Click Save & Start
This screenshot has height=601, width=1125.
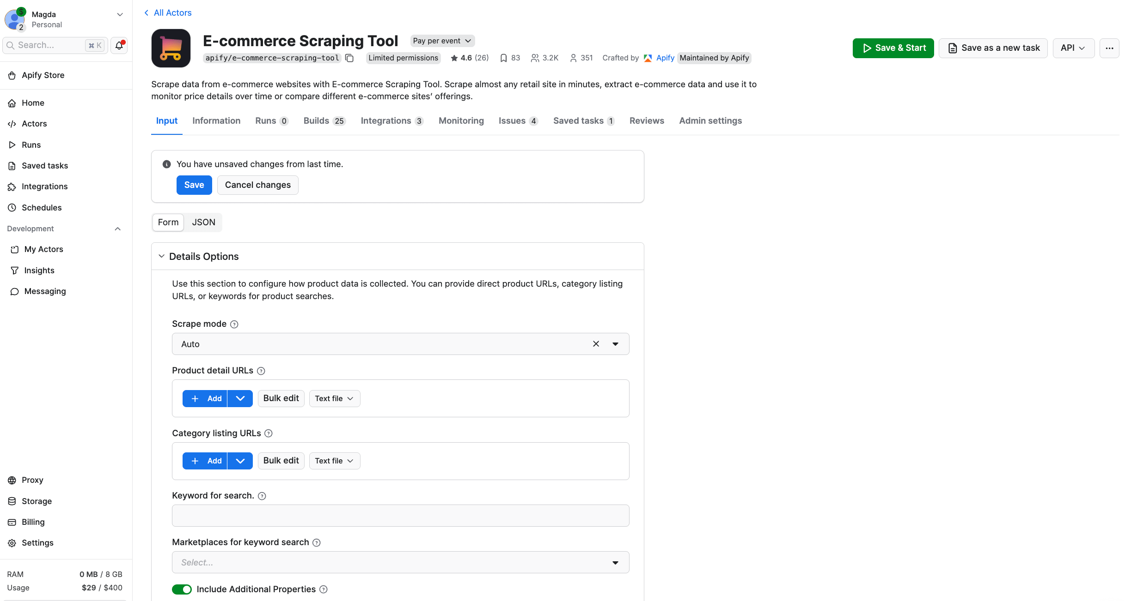click(893, 48)
